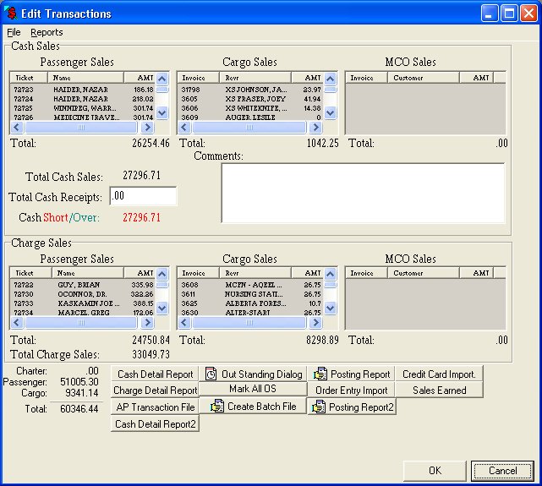Click the Charge Detail Report button
This screenshot has height=486, width=542.
(155, 390)
